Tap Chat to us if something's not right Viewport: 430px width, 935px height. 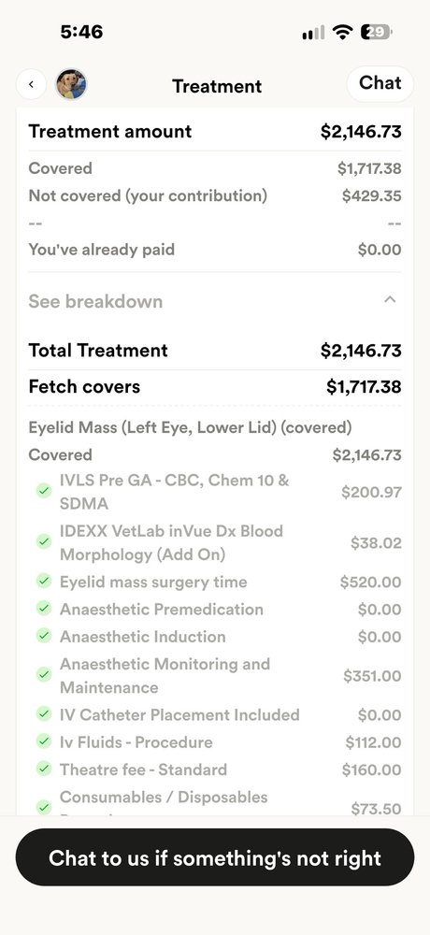point(215,857)
